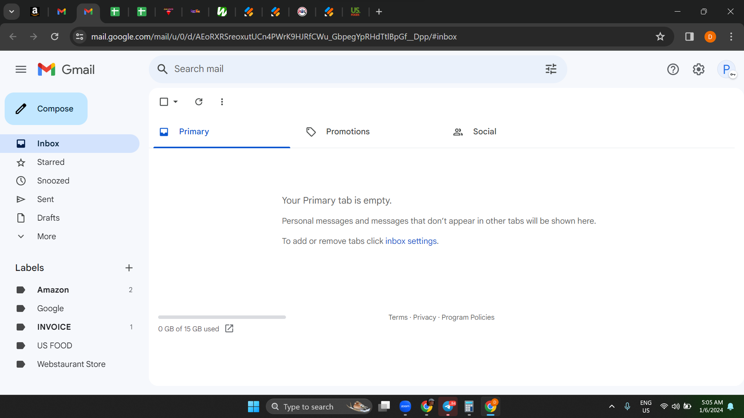This screenshot has height=418, width=744.
Task: Compose a new email
Action: (46, 109)
